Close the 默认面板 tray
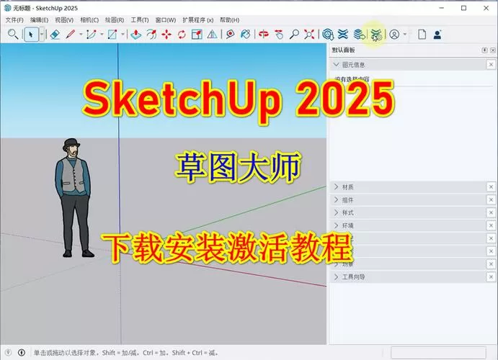Viewport: 498px width, 360px height. coord(493,50)
